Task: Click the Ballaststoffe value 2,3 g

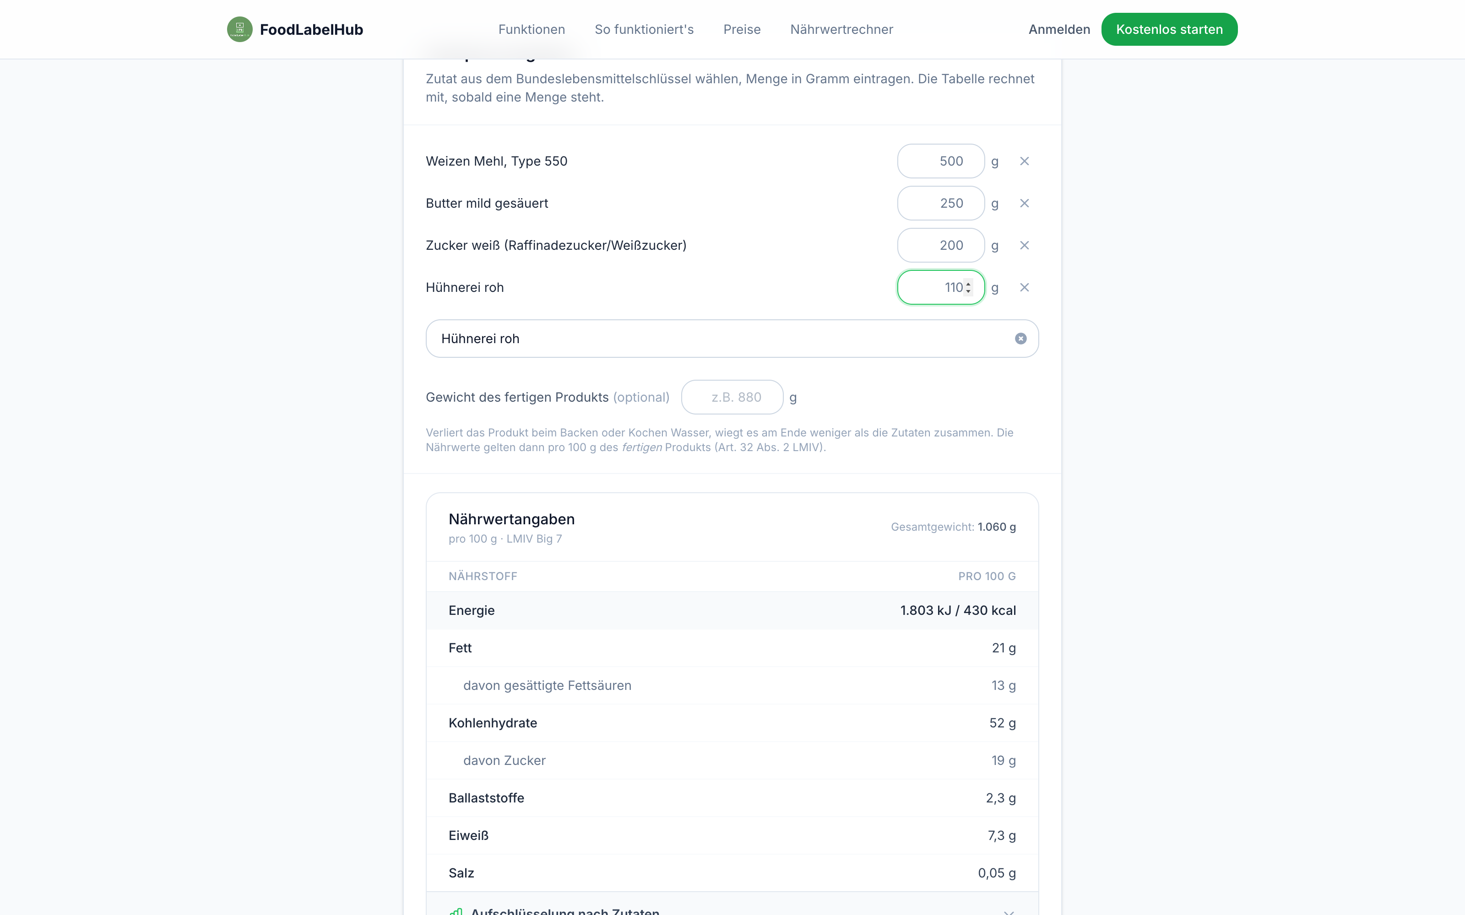Action: coord(1001,797)
